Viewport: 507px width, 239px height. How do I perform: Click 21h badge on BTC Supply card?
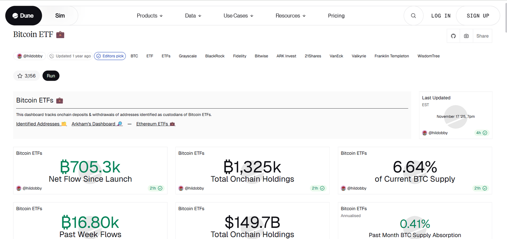[x=480, y=188]
